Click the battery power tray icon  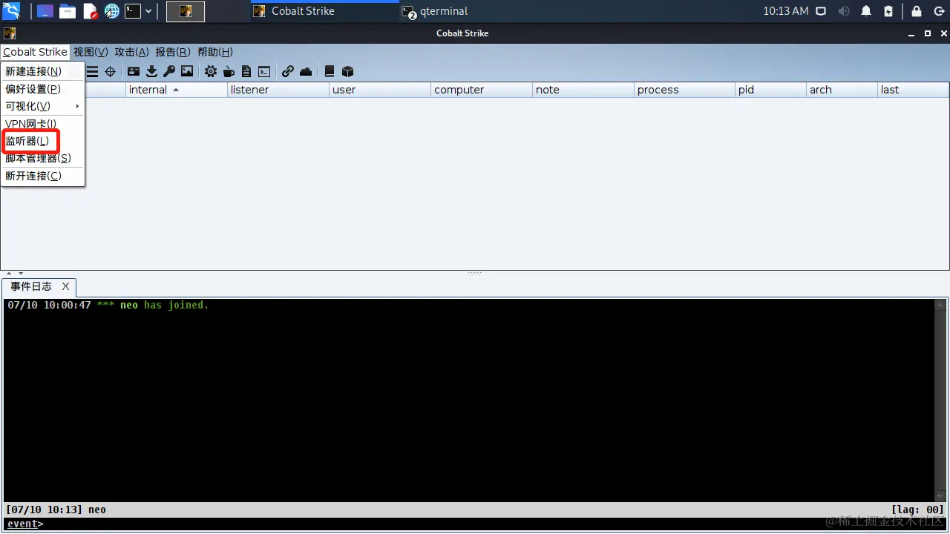pyautogui.click(x=888, y=11)
